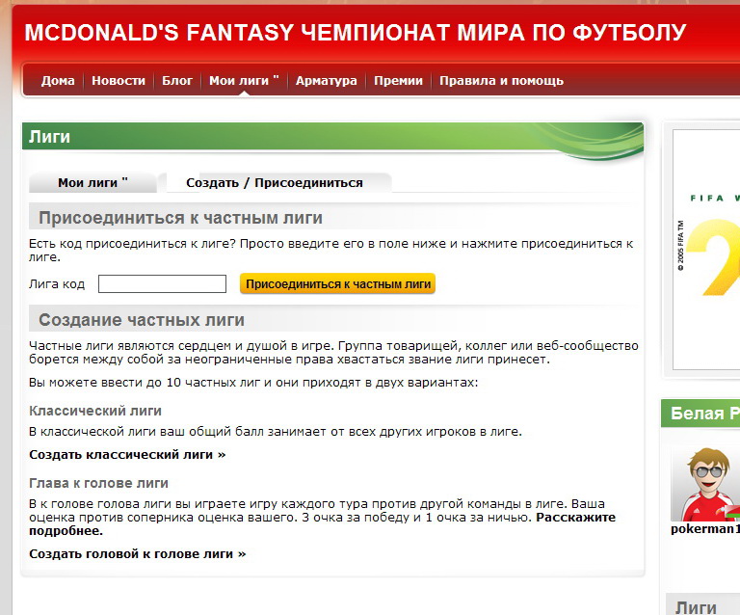The image size is (740, 615).
Task: Switch to the Мои лиги tab in the Лиги panel
Action: 92,182
